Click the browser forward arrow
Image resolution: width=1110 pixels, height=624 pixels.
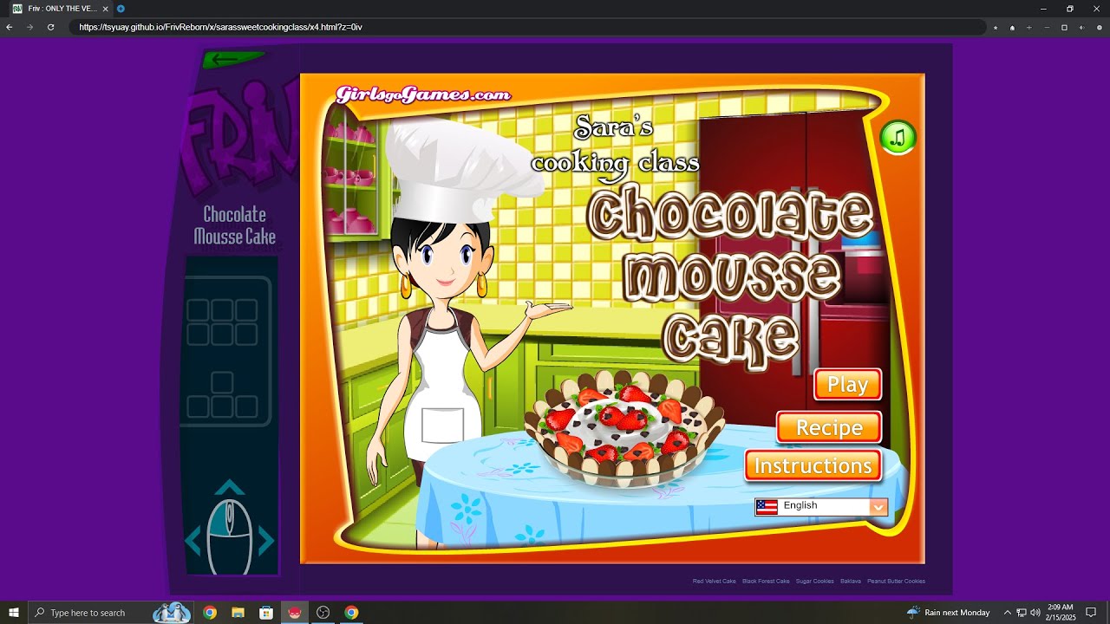pyautogui.click(x=30, y=27)
